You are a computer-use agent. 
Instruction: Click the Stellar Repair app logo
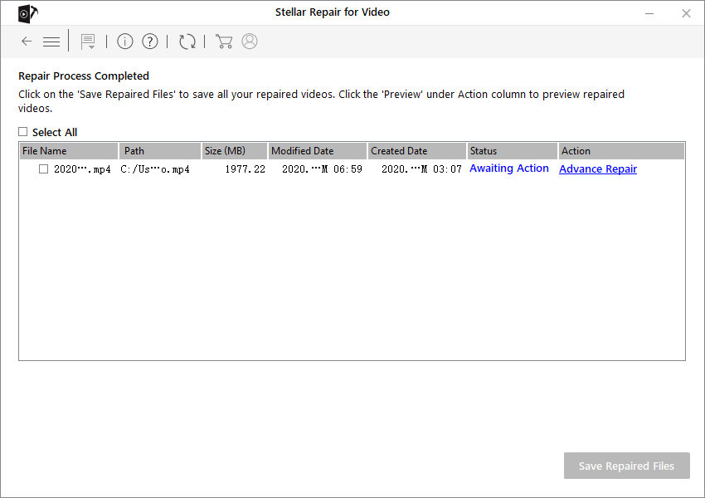[x=28, y=13]
